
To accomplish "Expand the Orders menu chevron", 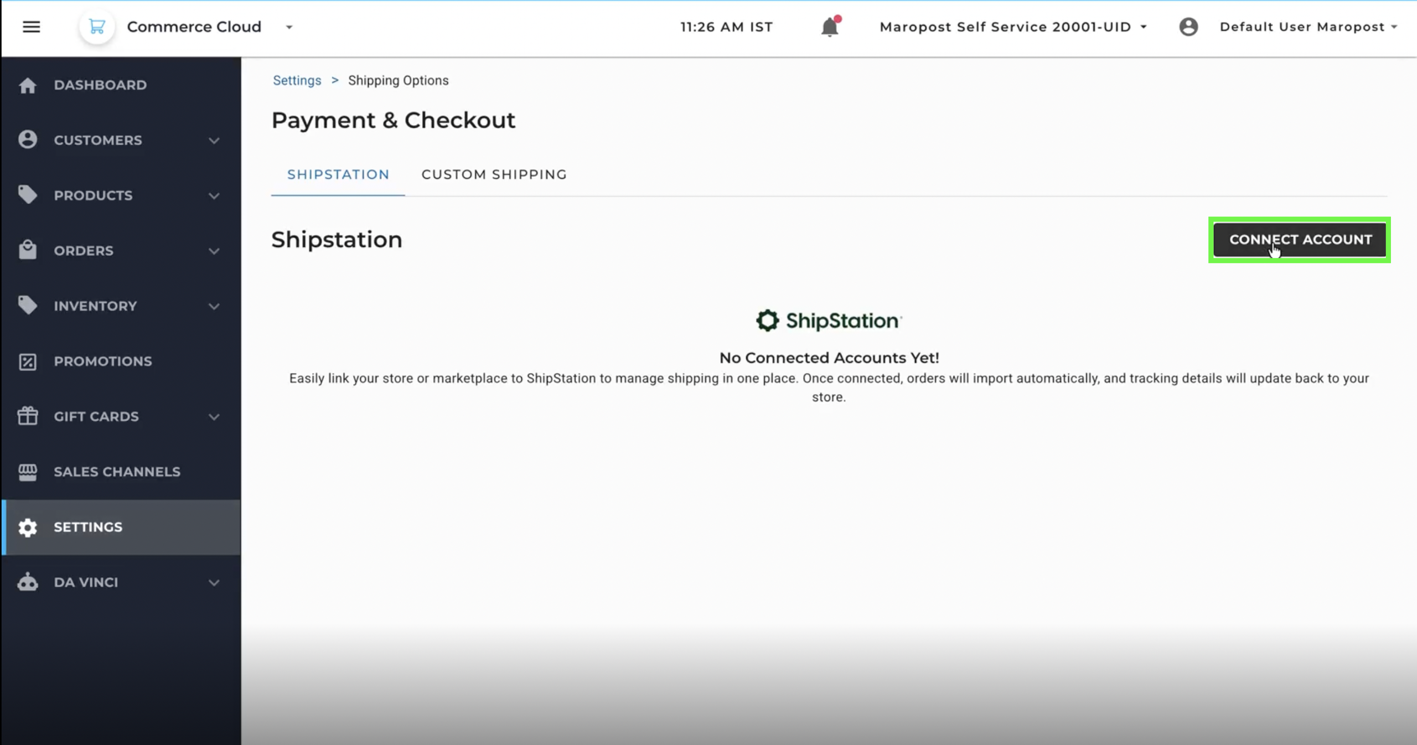I will point(214,251).
